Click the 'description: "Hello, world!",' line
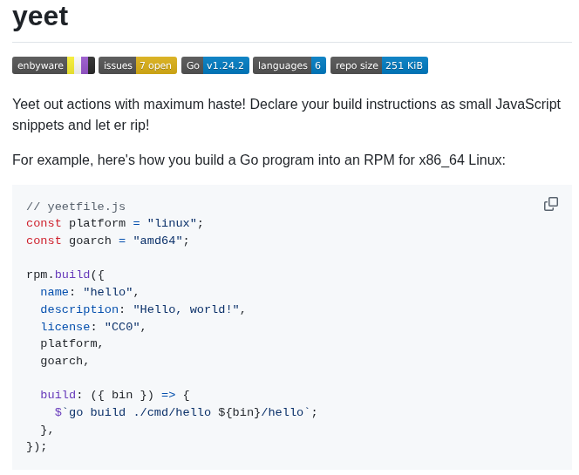 click(x=143, y=309)
